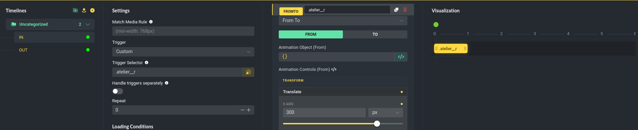Click the Trigger Selector picker icon

point(248,72)
